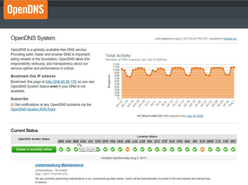
Task: Open the Contact us link
Action: 230,39
